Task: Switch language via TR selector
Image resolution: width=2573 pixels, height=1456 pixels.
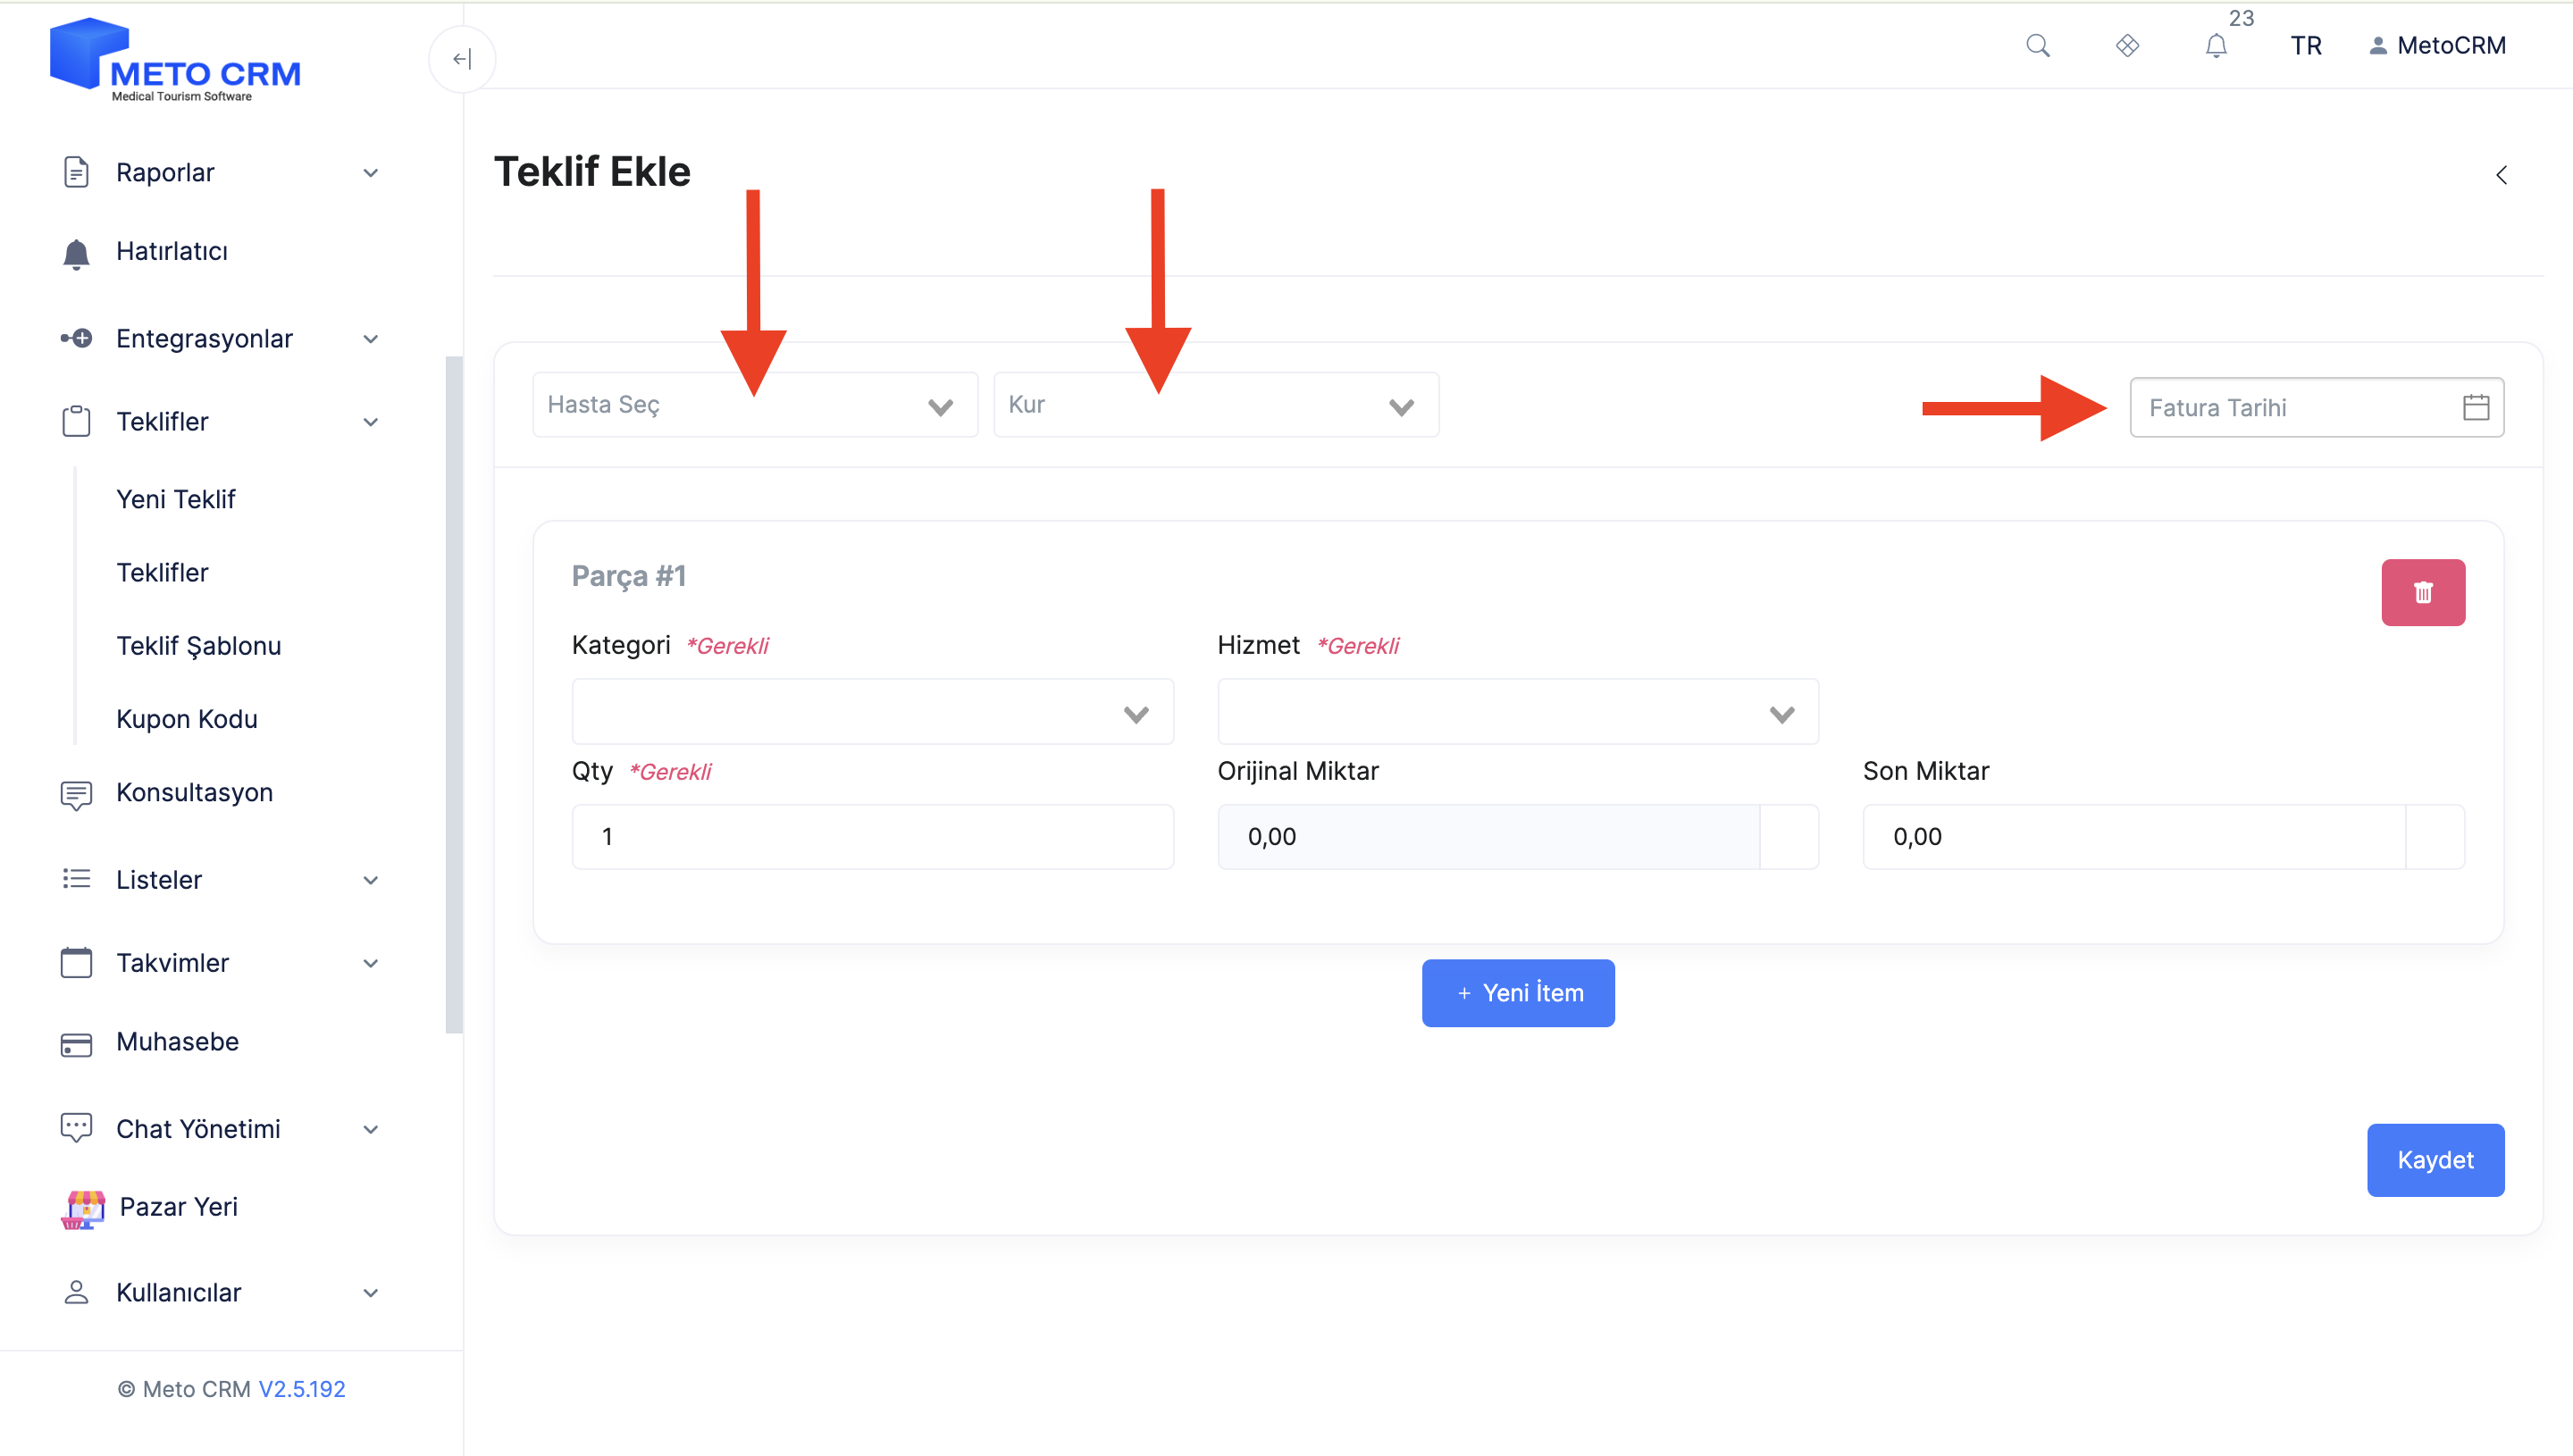Action: point(2305,46)
